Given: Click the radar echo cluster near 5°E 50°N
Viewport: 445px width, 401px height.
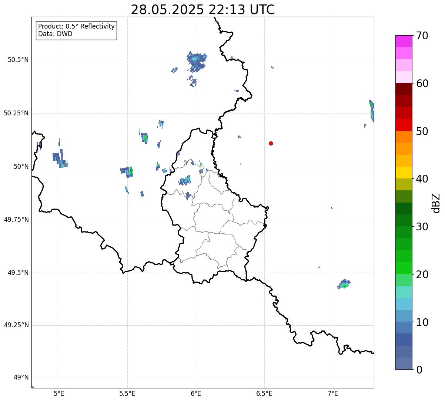Looking at the screenshot, I should (x=60, y=158).
